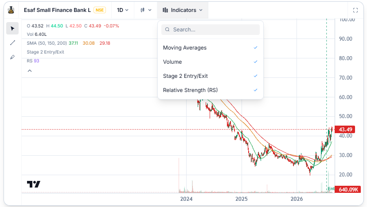
Task: Open the candlestick chart type icon
Action: pos(142,10)
